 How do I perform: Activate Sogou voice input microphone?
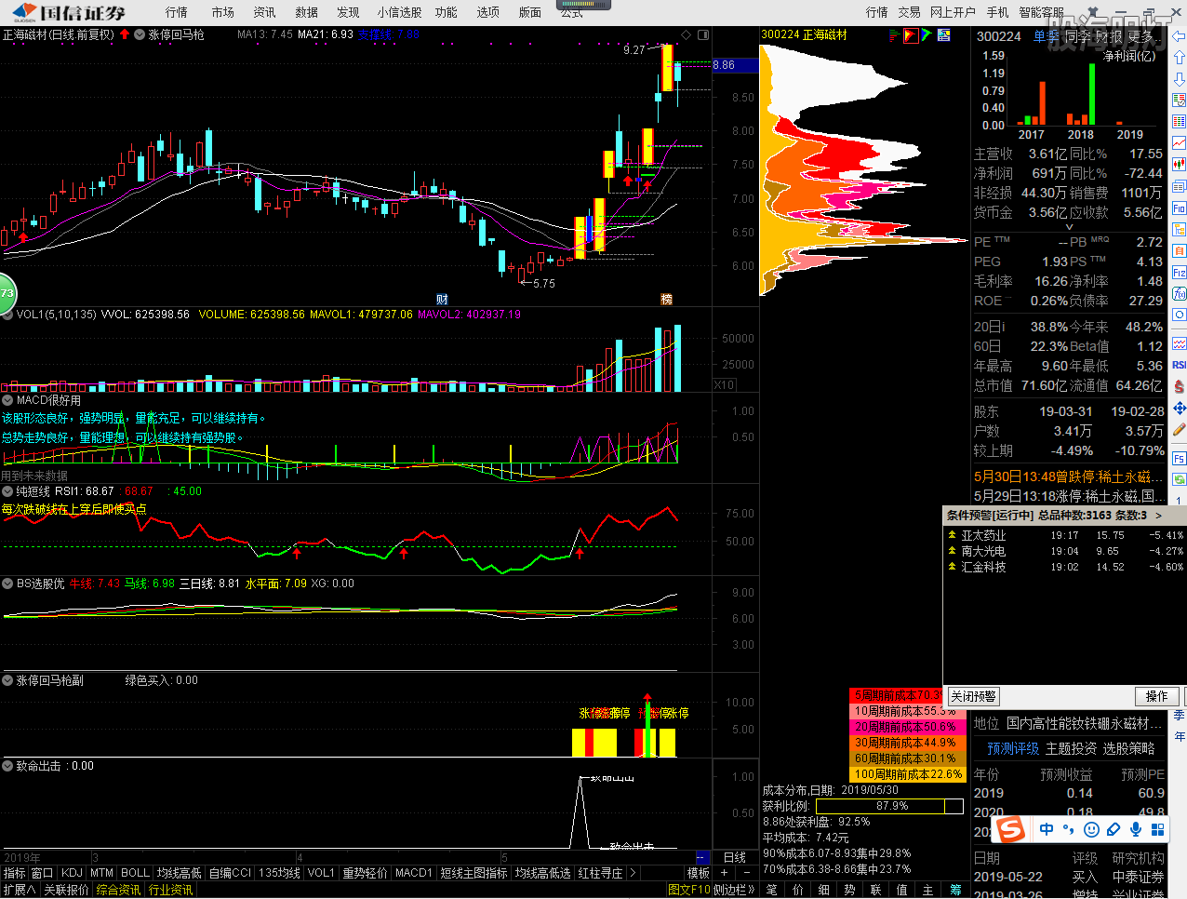click(x=1135, y=829)
